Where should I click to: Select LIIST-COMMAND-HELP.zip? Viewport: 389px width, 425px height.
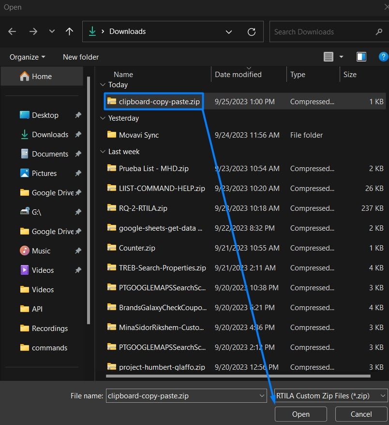coord(162,189)
